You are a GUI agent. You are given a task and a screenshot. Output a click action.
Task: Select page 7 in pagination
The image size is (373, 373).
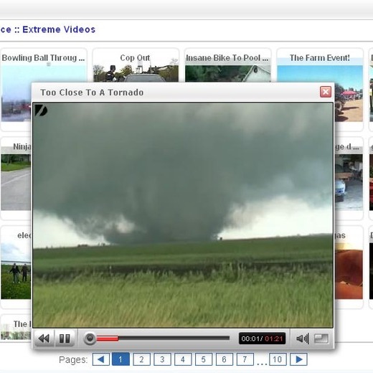click(245, 359)
